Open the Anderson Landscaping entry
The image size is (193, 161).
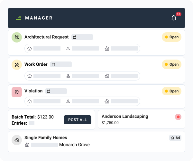tap(125, 117)
